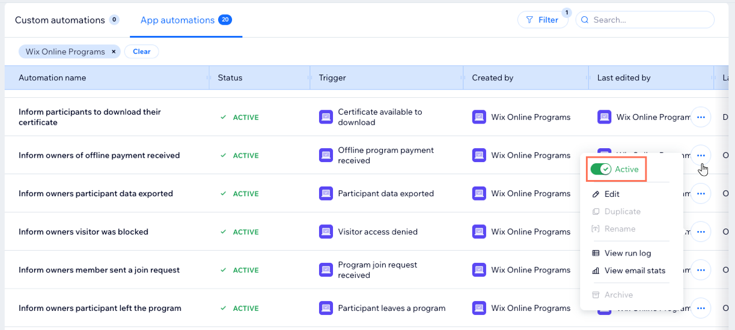Click the pencil icon beside Edit
This screenshot has width=735, height=330.
pyautogui.click(x=596, y=194)
